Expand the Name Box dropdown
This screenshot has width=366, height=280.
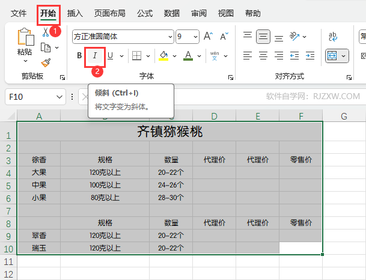tap(59, 97)
